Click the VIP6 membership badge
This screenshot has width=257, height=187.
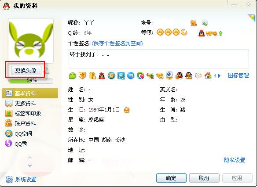point(210,33)
